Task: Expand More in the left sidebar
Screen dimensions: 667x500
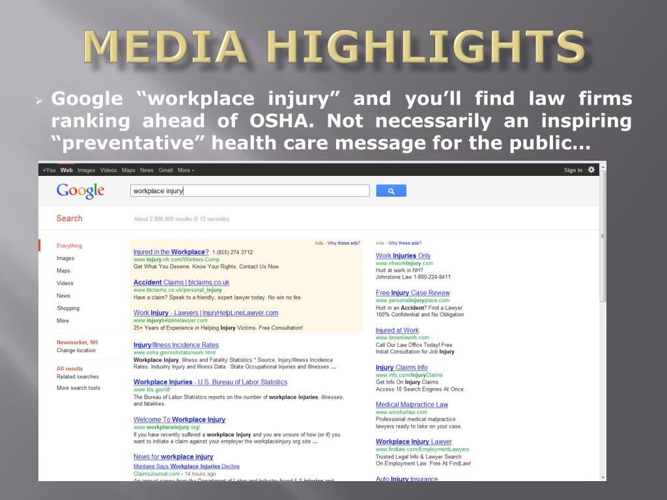Action: (x=63, y=320)
